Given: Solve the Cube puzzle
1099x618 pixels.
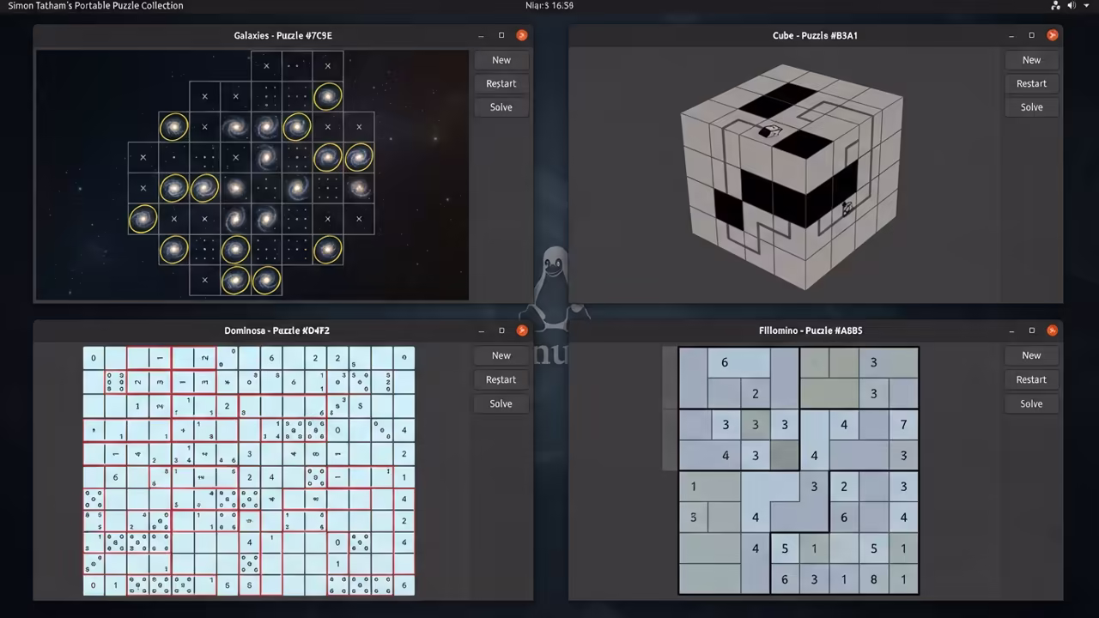Looking at the screenshot, I should click(1031, 107).
